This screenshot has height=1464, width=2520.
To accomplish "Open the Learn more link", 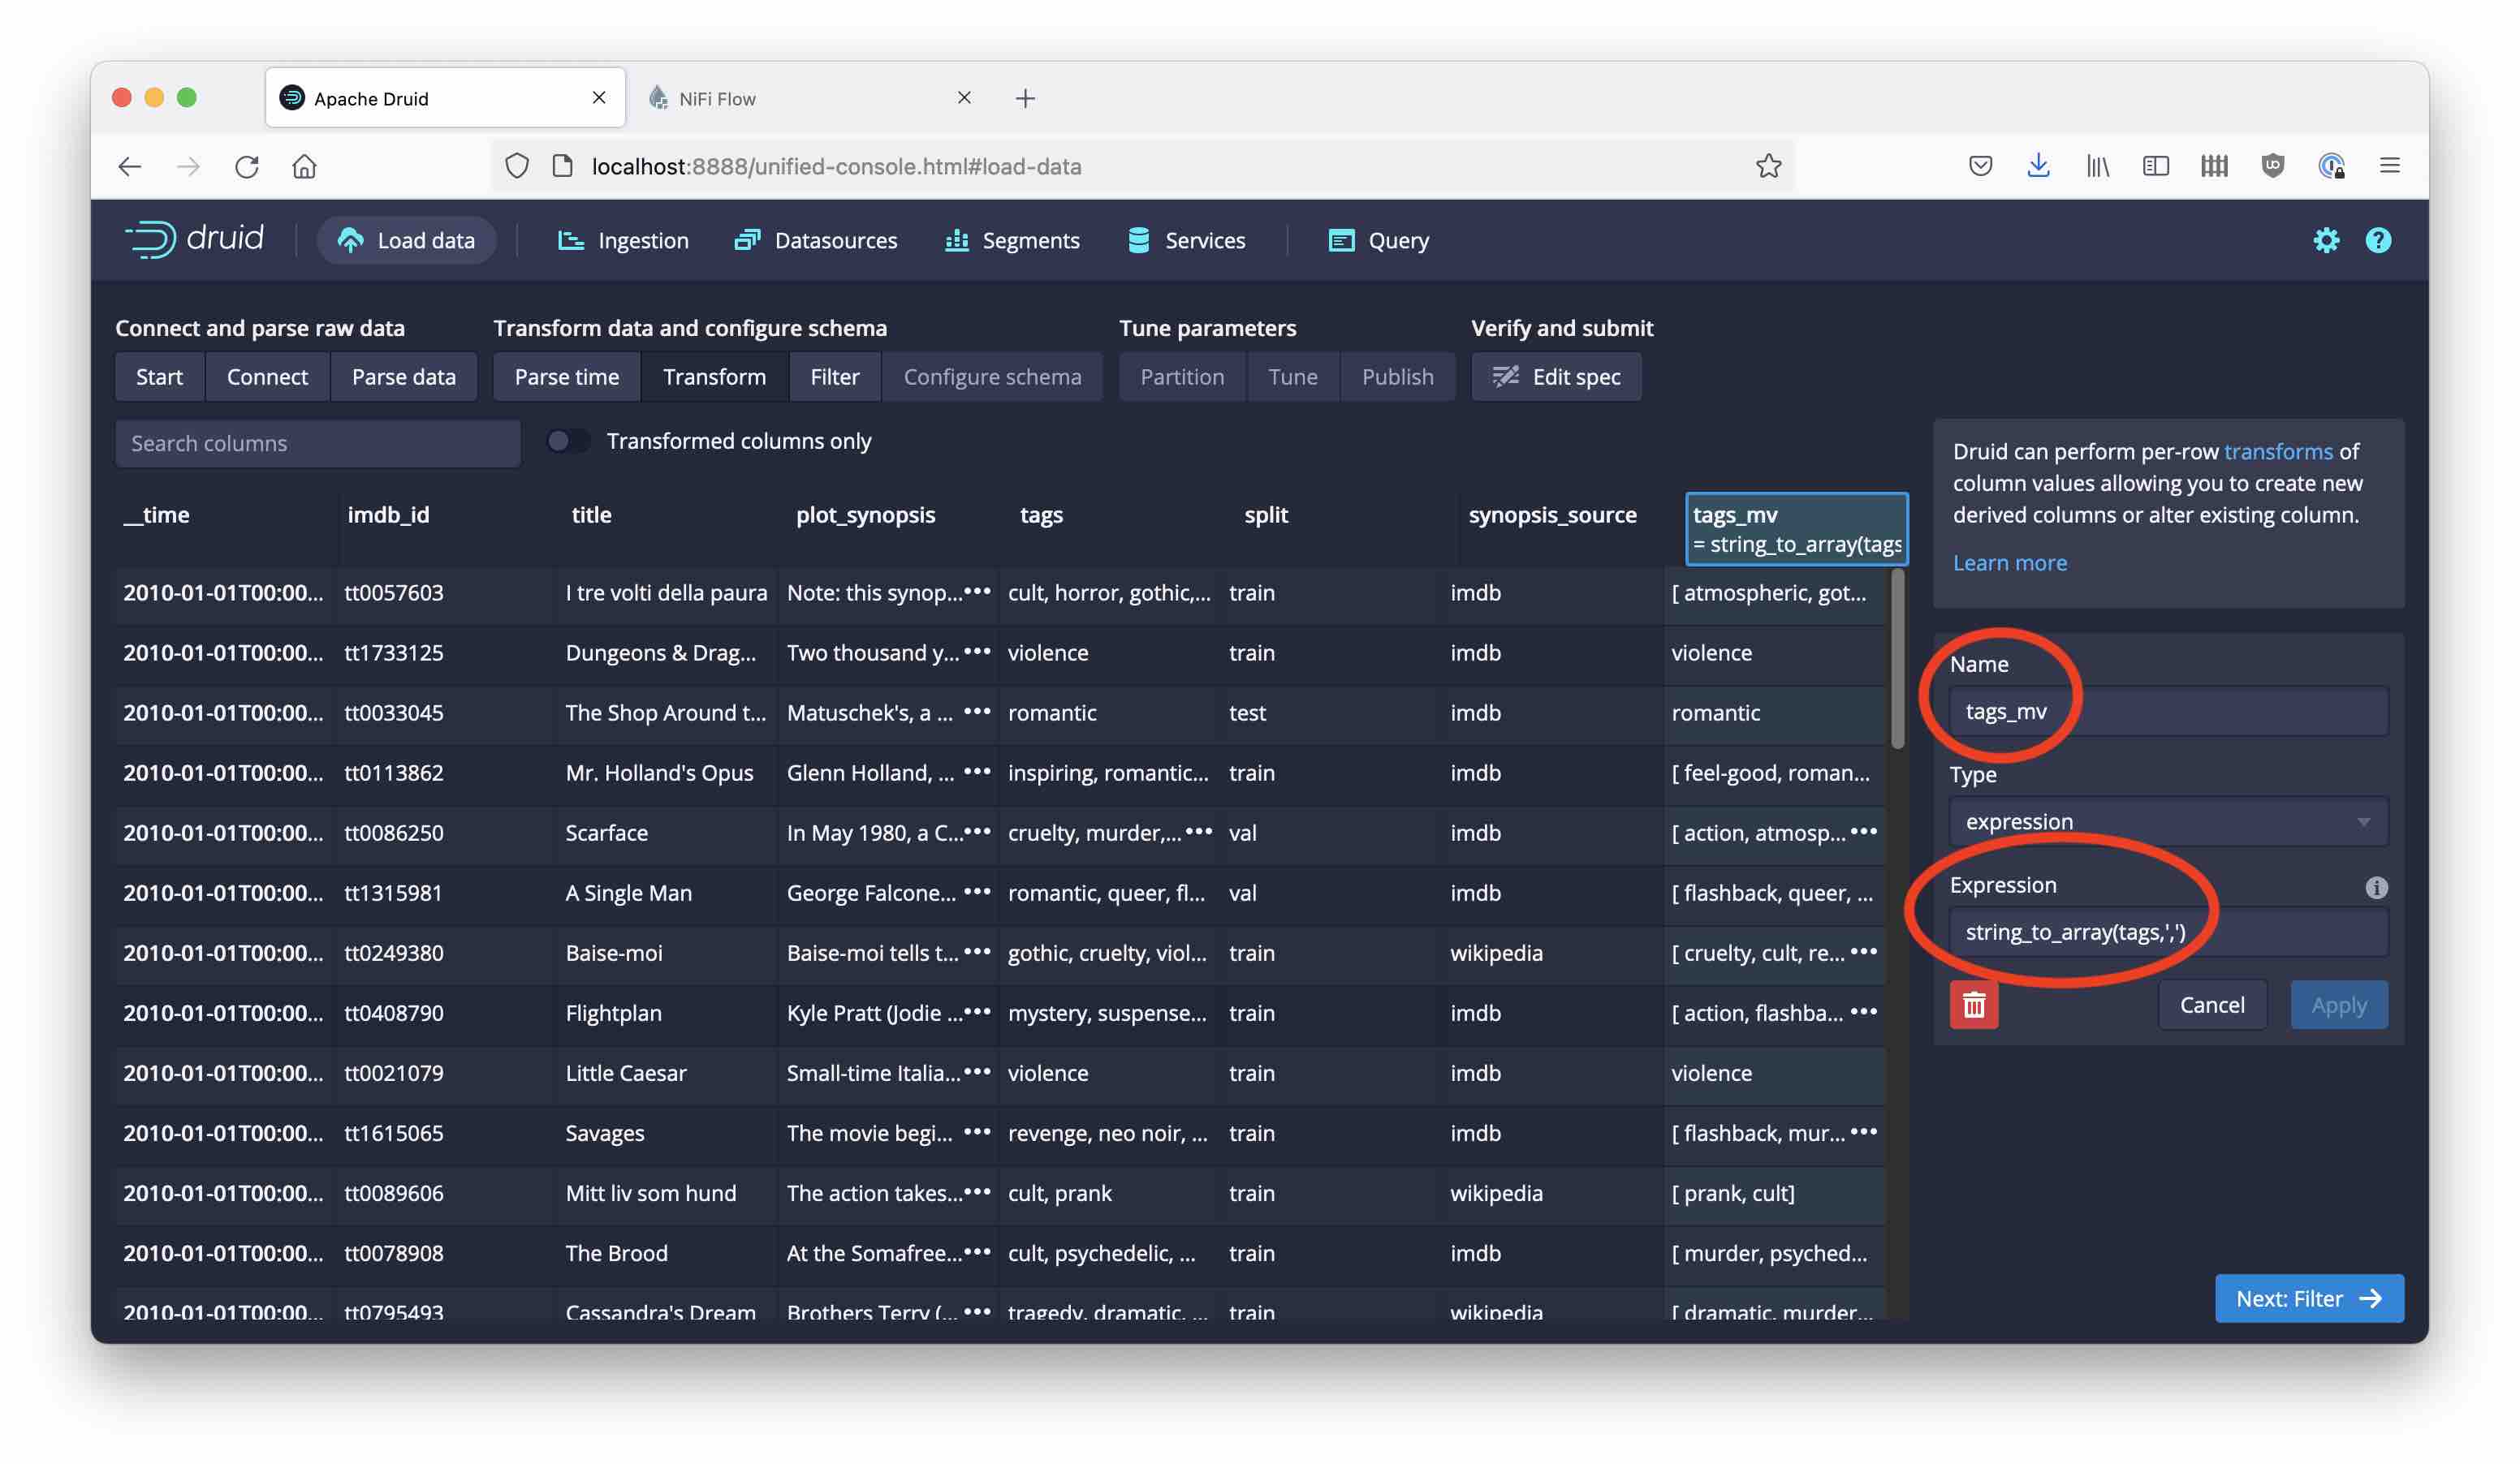I will (x=2009, y=562).
